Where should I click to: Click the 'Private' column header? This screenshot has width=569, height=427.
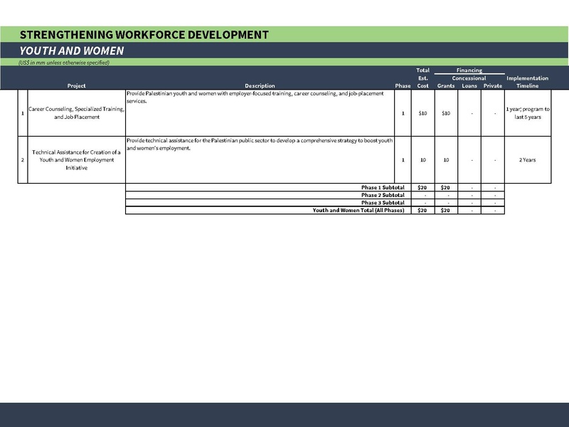pos(492,86)
